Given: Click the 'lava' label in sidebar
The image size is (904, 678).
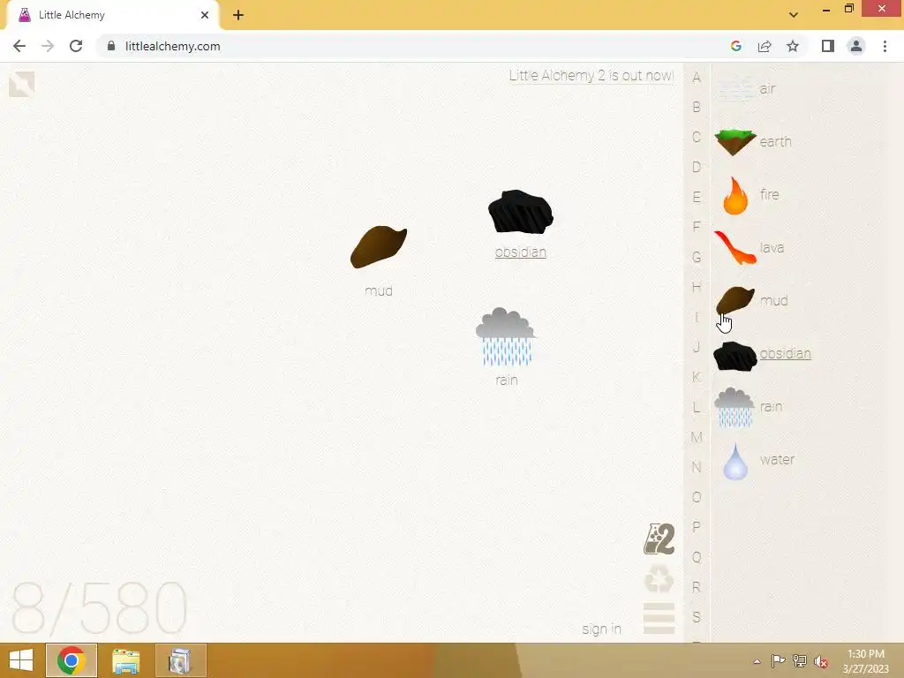Looking at the screenshot, I should (772, 248).
